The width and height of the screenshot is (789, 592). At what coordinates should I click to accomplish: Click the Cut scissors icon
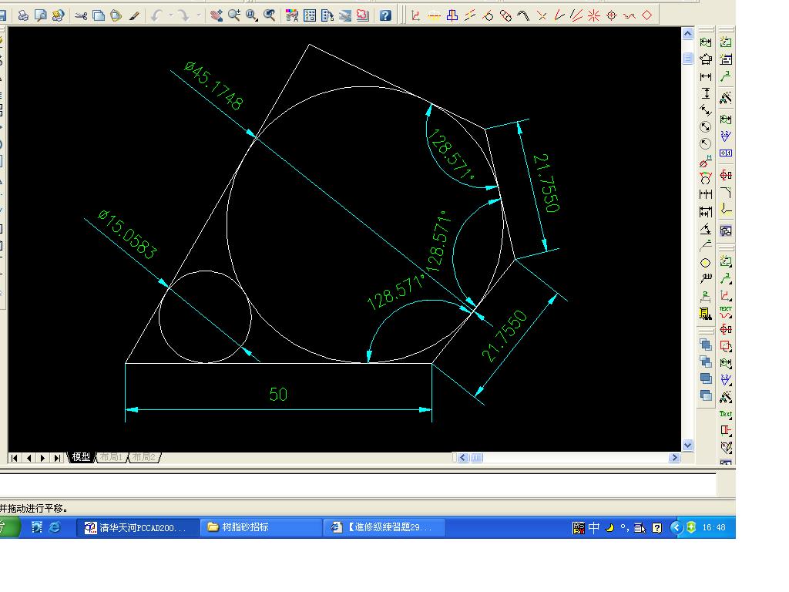pyautogui.click(x=80, y=15)
